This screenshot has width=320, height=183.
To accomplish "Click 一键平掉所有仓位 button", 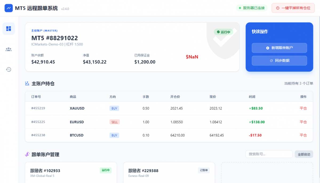I will click(293, 8).
